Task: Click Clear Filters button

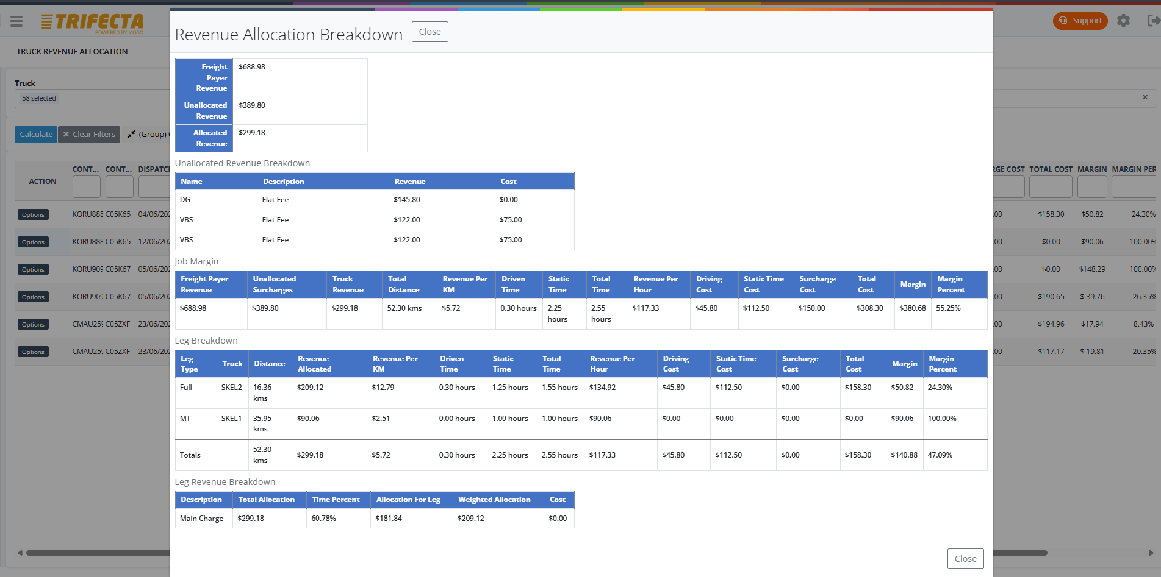Action: [89, 135]
